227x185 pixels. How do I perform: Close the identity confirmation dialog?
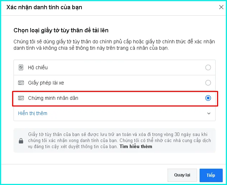(221, 7)
